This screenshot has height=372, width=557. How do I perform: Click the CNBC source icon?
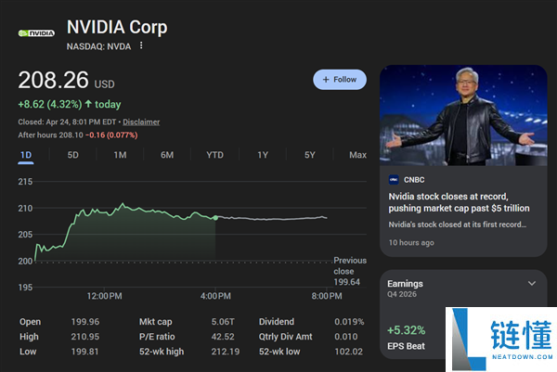point(394,180)
